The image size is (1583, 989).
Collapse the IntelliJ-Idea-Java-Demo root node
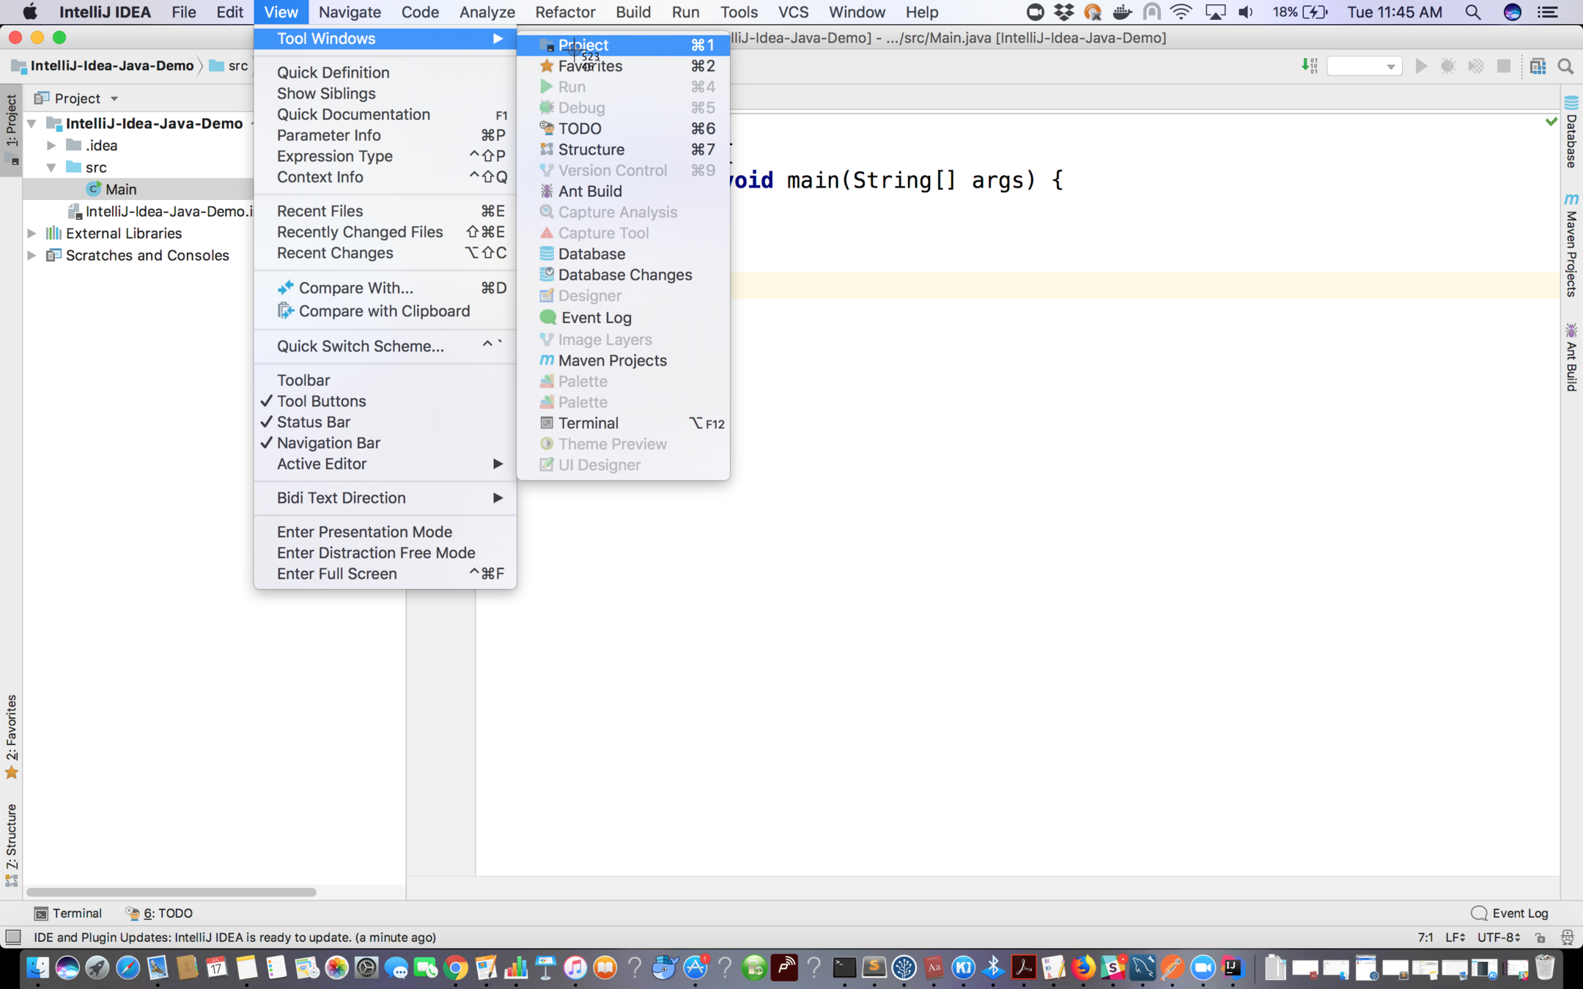click(x=32, y=124)
